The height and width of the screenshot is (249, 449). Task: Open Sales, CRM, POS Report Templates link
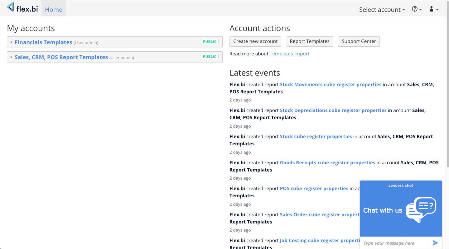coord(61,57)
